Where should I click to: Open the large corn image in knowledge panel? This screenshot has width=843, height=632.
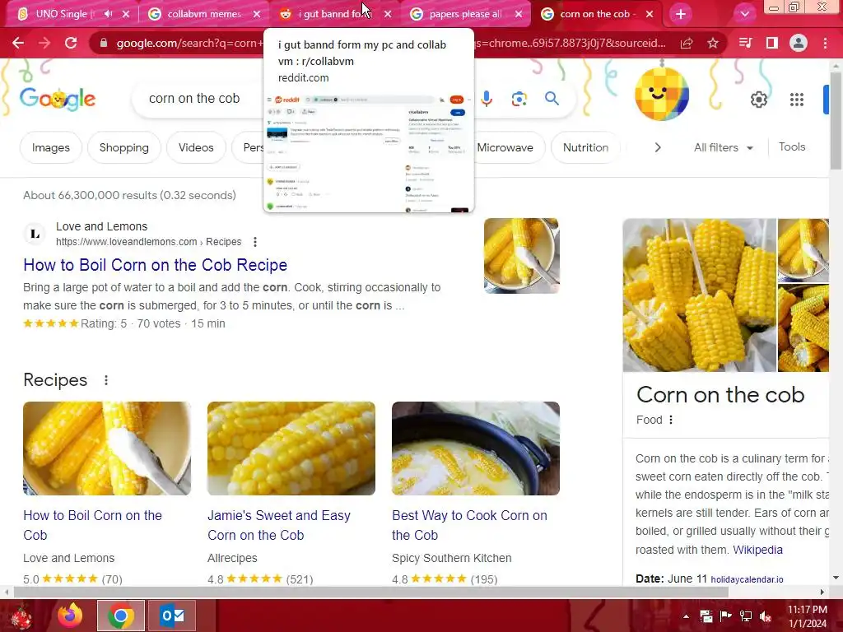point(700,295)
